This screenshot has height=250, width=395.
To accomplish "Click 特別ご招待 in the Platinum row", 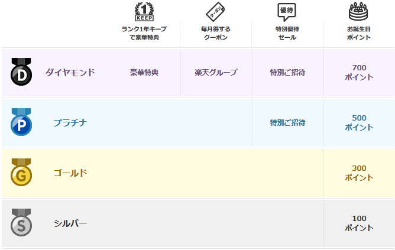I will pyautogui.click(x=287, y=123).
